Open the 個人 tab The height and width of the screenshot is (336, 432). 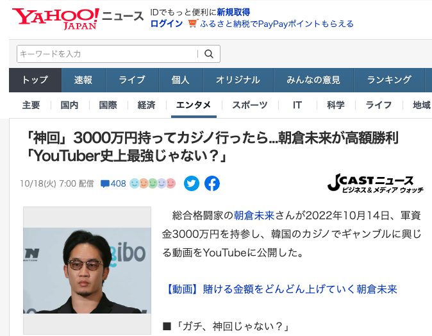(181, 80)
